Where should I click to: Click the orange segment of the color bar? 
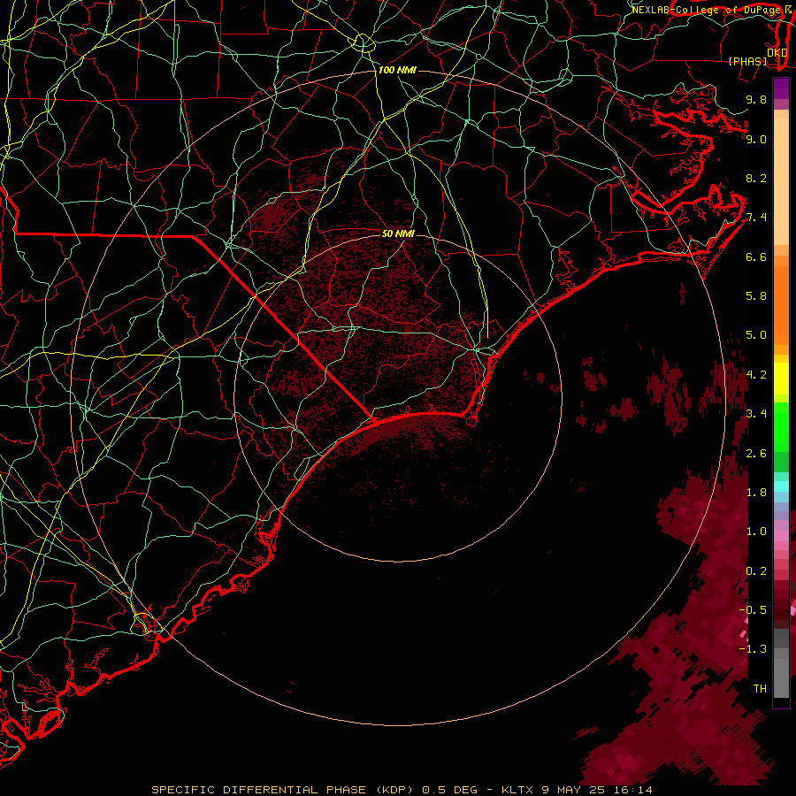tap(781, 304)
